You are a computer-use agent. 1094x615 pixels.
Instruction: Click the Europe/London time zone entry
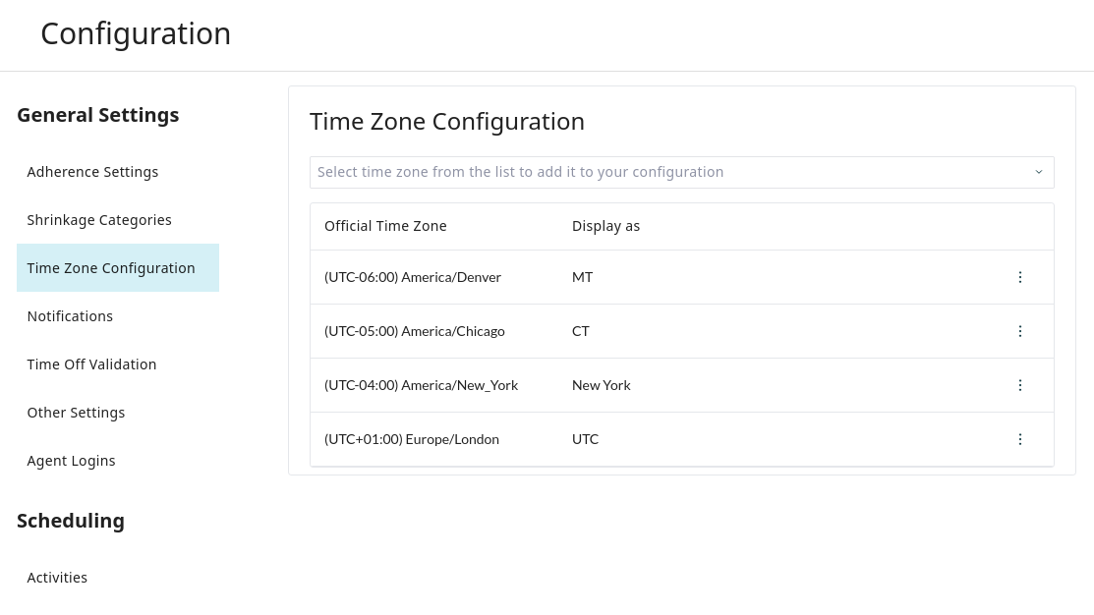412,439
